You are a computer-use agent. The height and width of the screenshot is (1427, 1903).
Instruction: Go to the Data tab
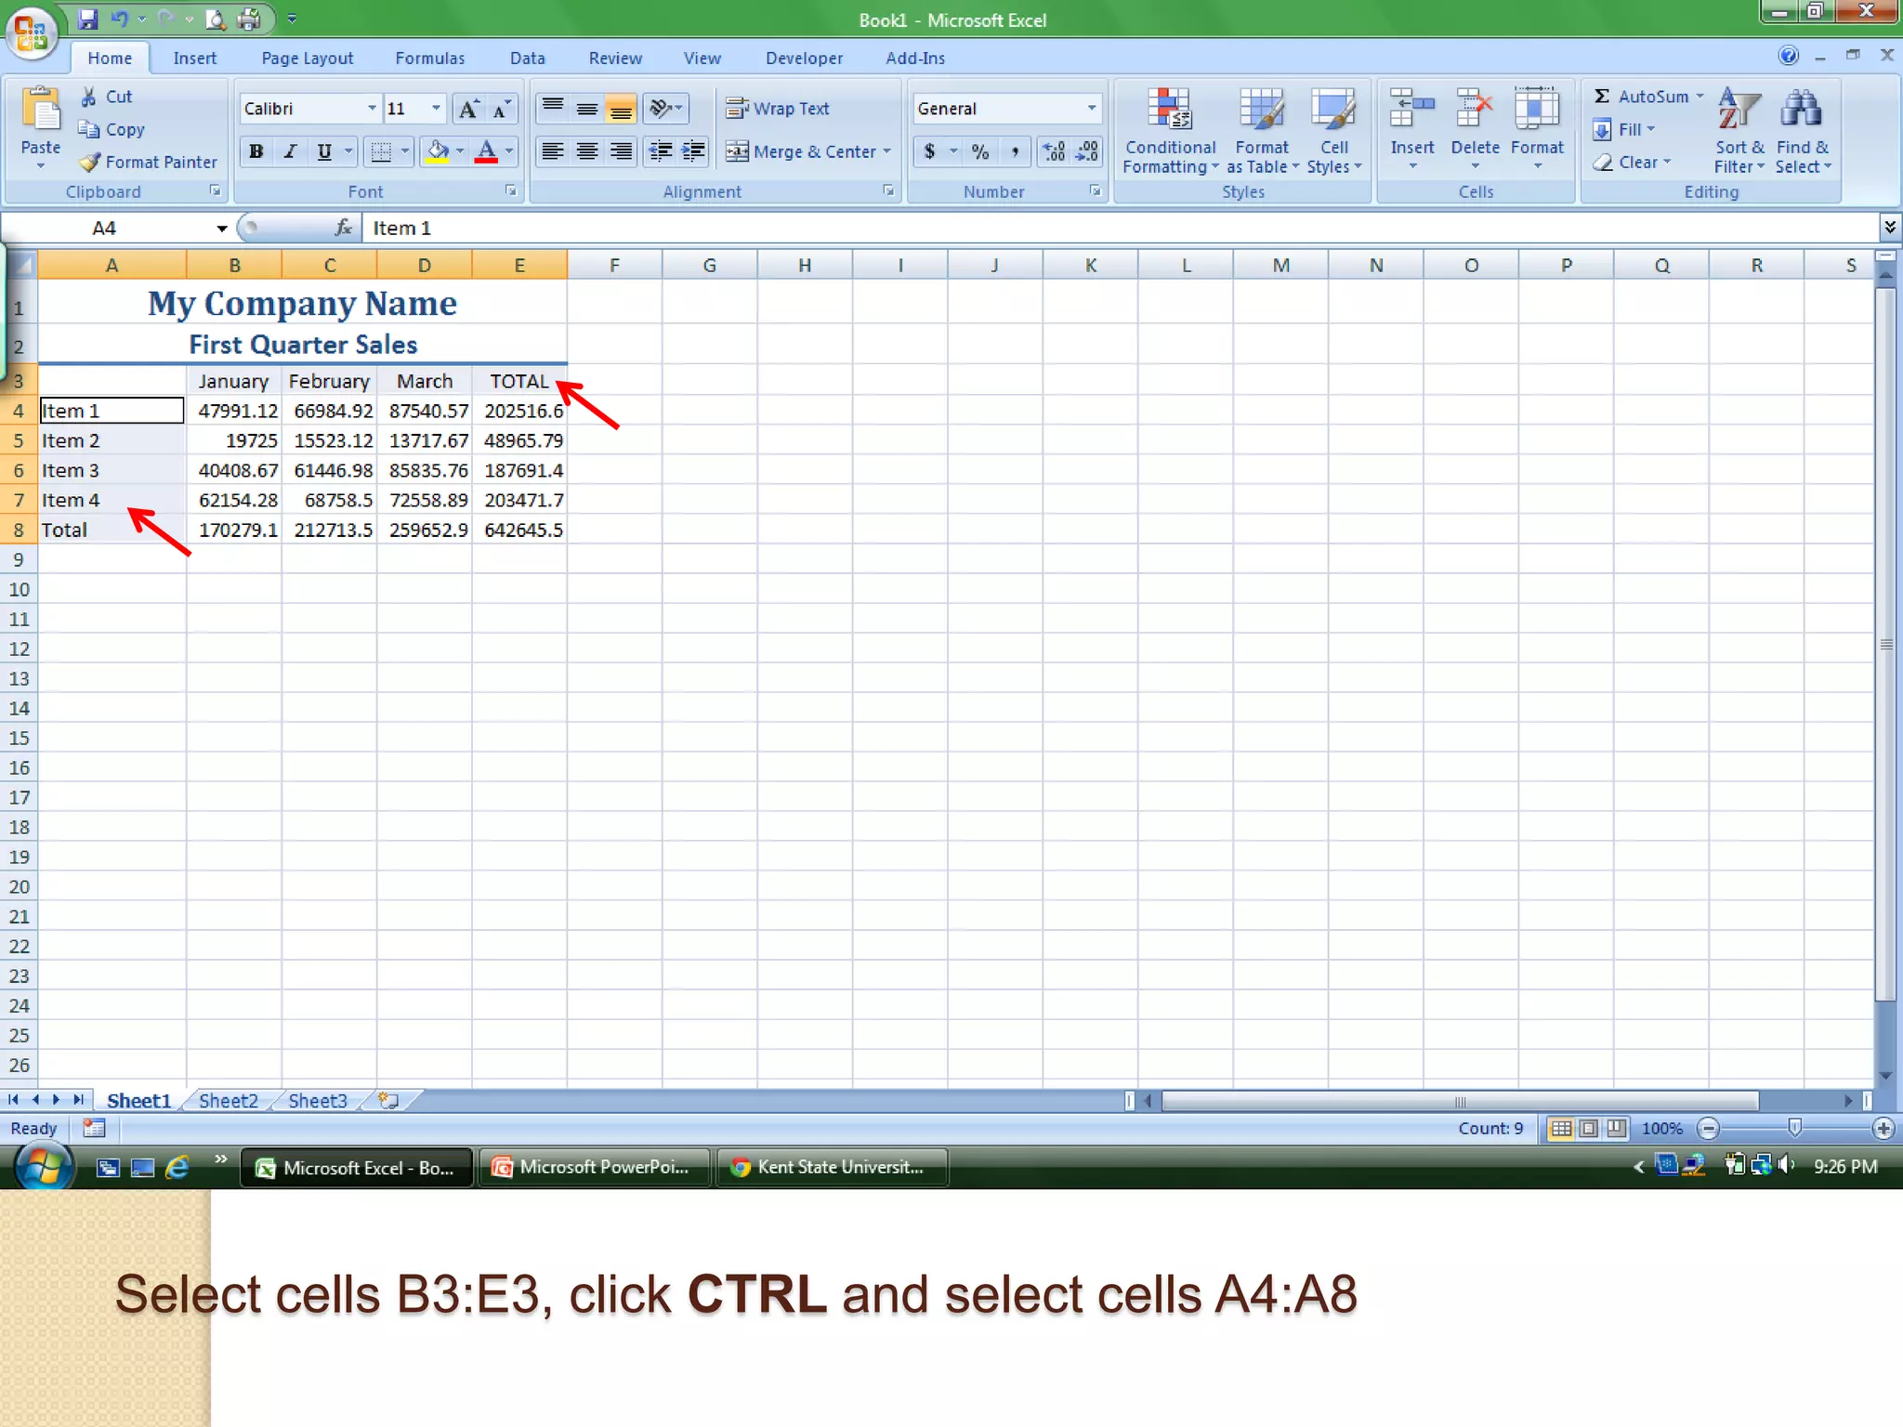click(527, 58)
